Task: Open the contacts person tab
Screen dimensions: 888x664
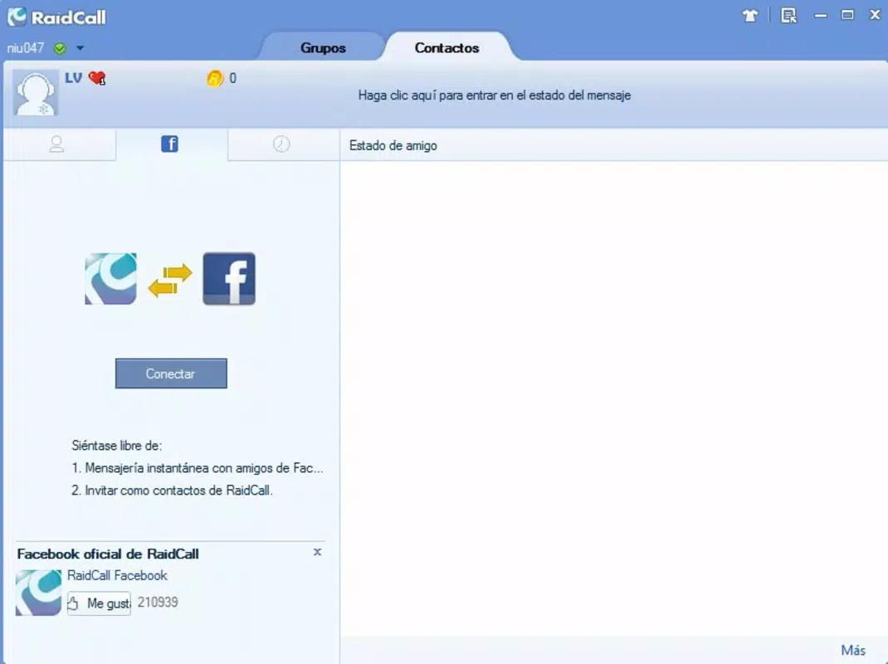Action: tap(56, 144)
